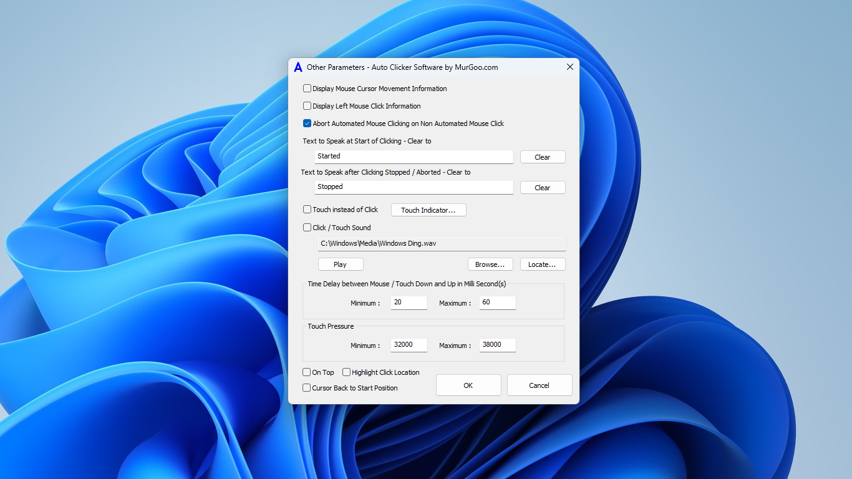Check Display Left Mouse Click Information

[x=307, y=105]
